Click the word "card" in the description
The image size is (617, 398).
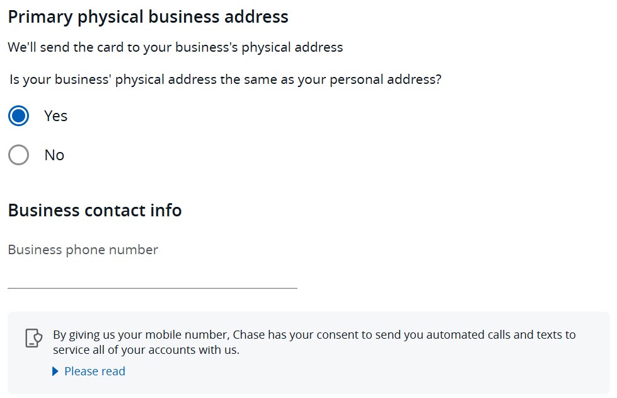pyautogui.click(x=110, y=47)
